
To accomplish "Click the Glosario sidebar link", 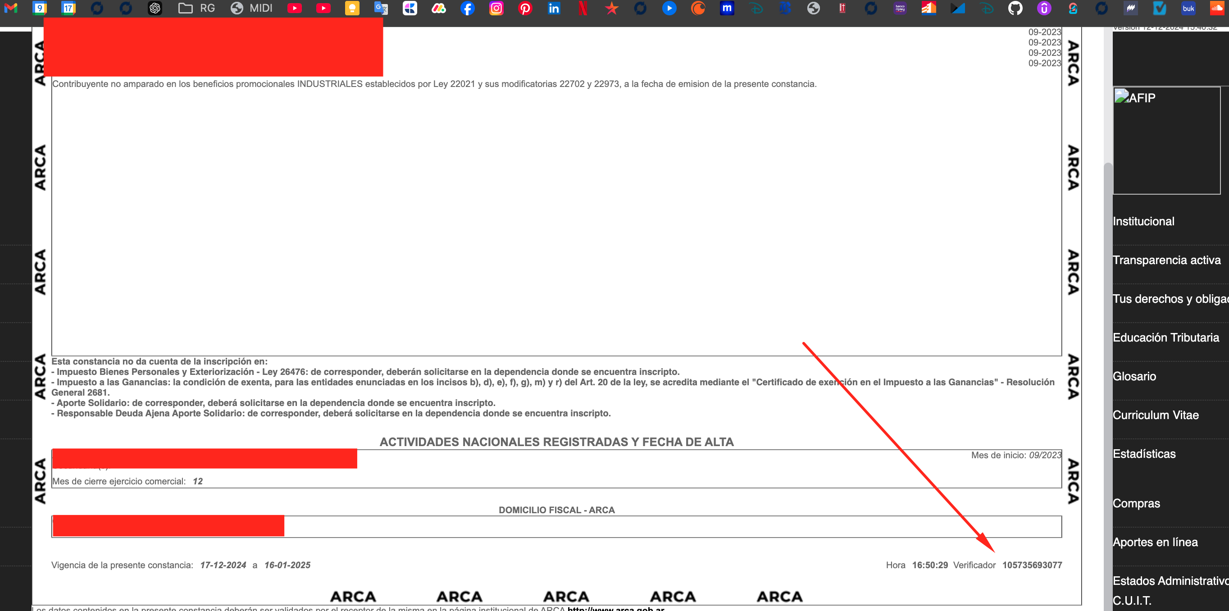I will [x=1134, y=376].
